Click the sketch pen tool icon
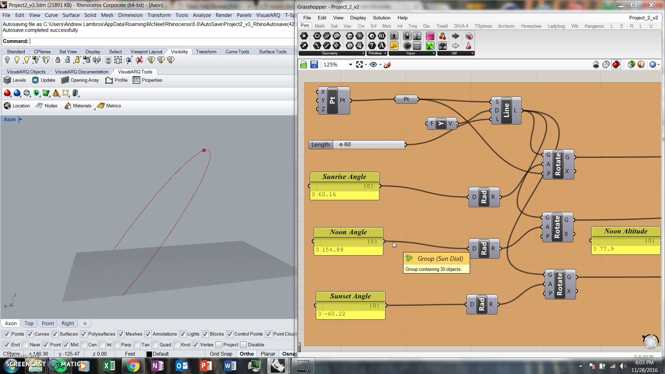Image resolution: width=665 pixels, height=374 pixels. click(x=387, y=65)
